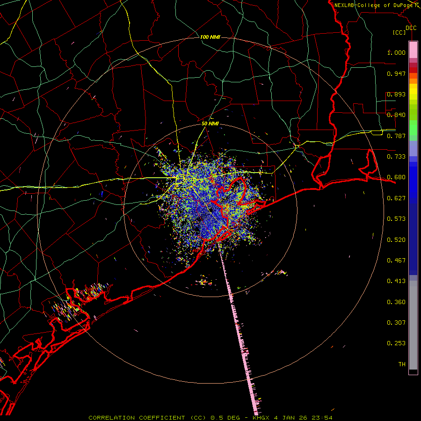The width and height of the screenshot is (421, 421).
Task: Click the 0.787 color scale value
Action: point(396,136)
